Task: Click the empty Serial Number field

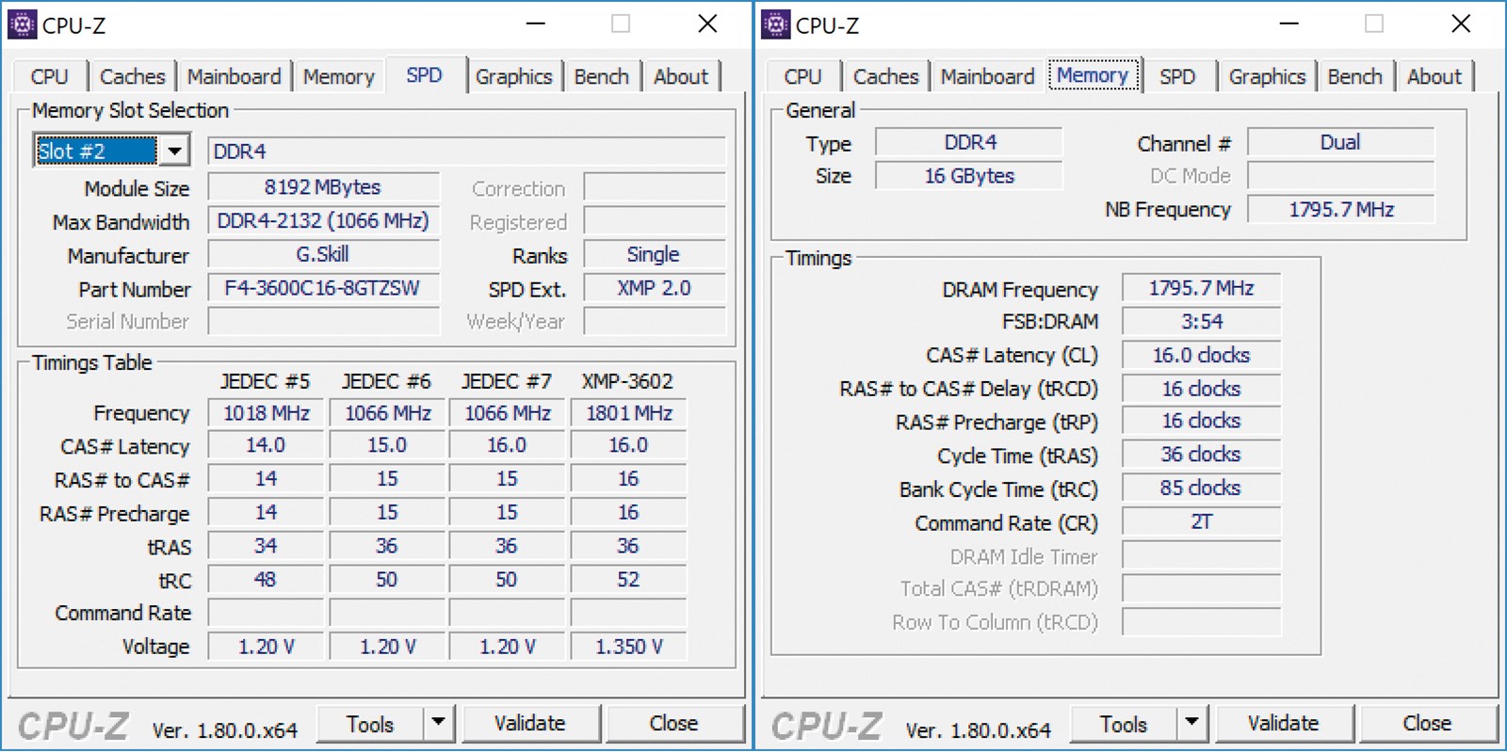Action: [x=323, y=322]
